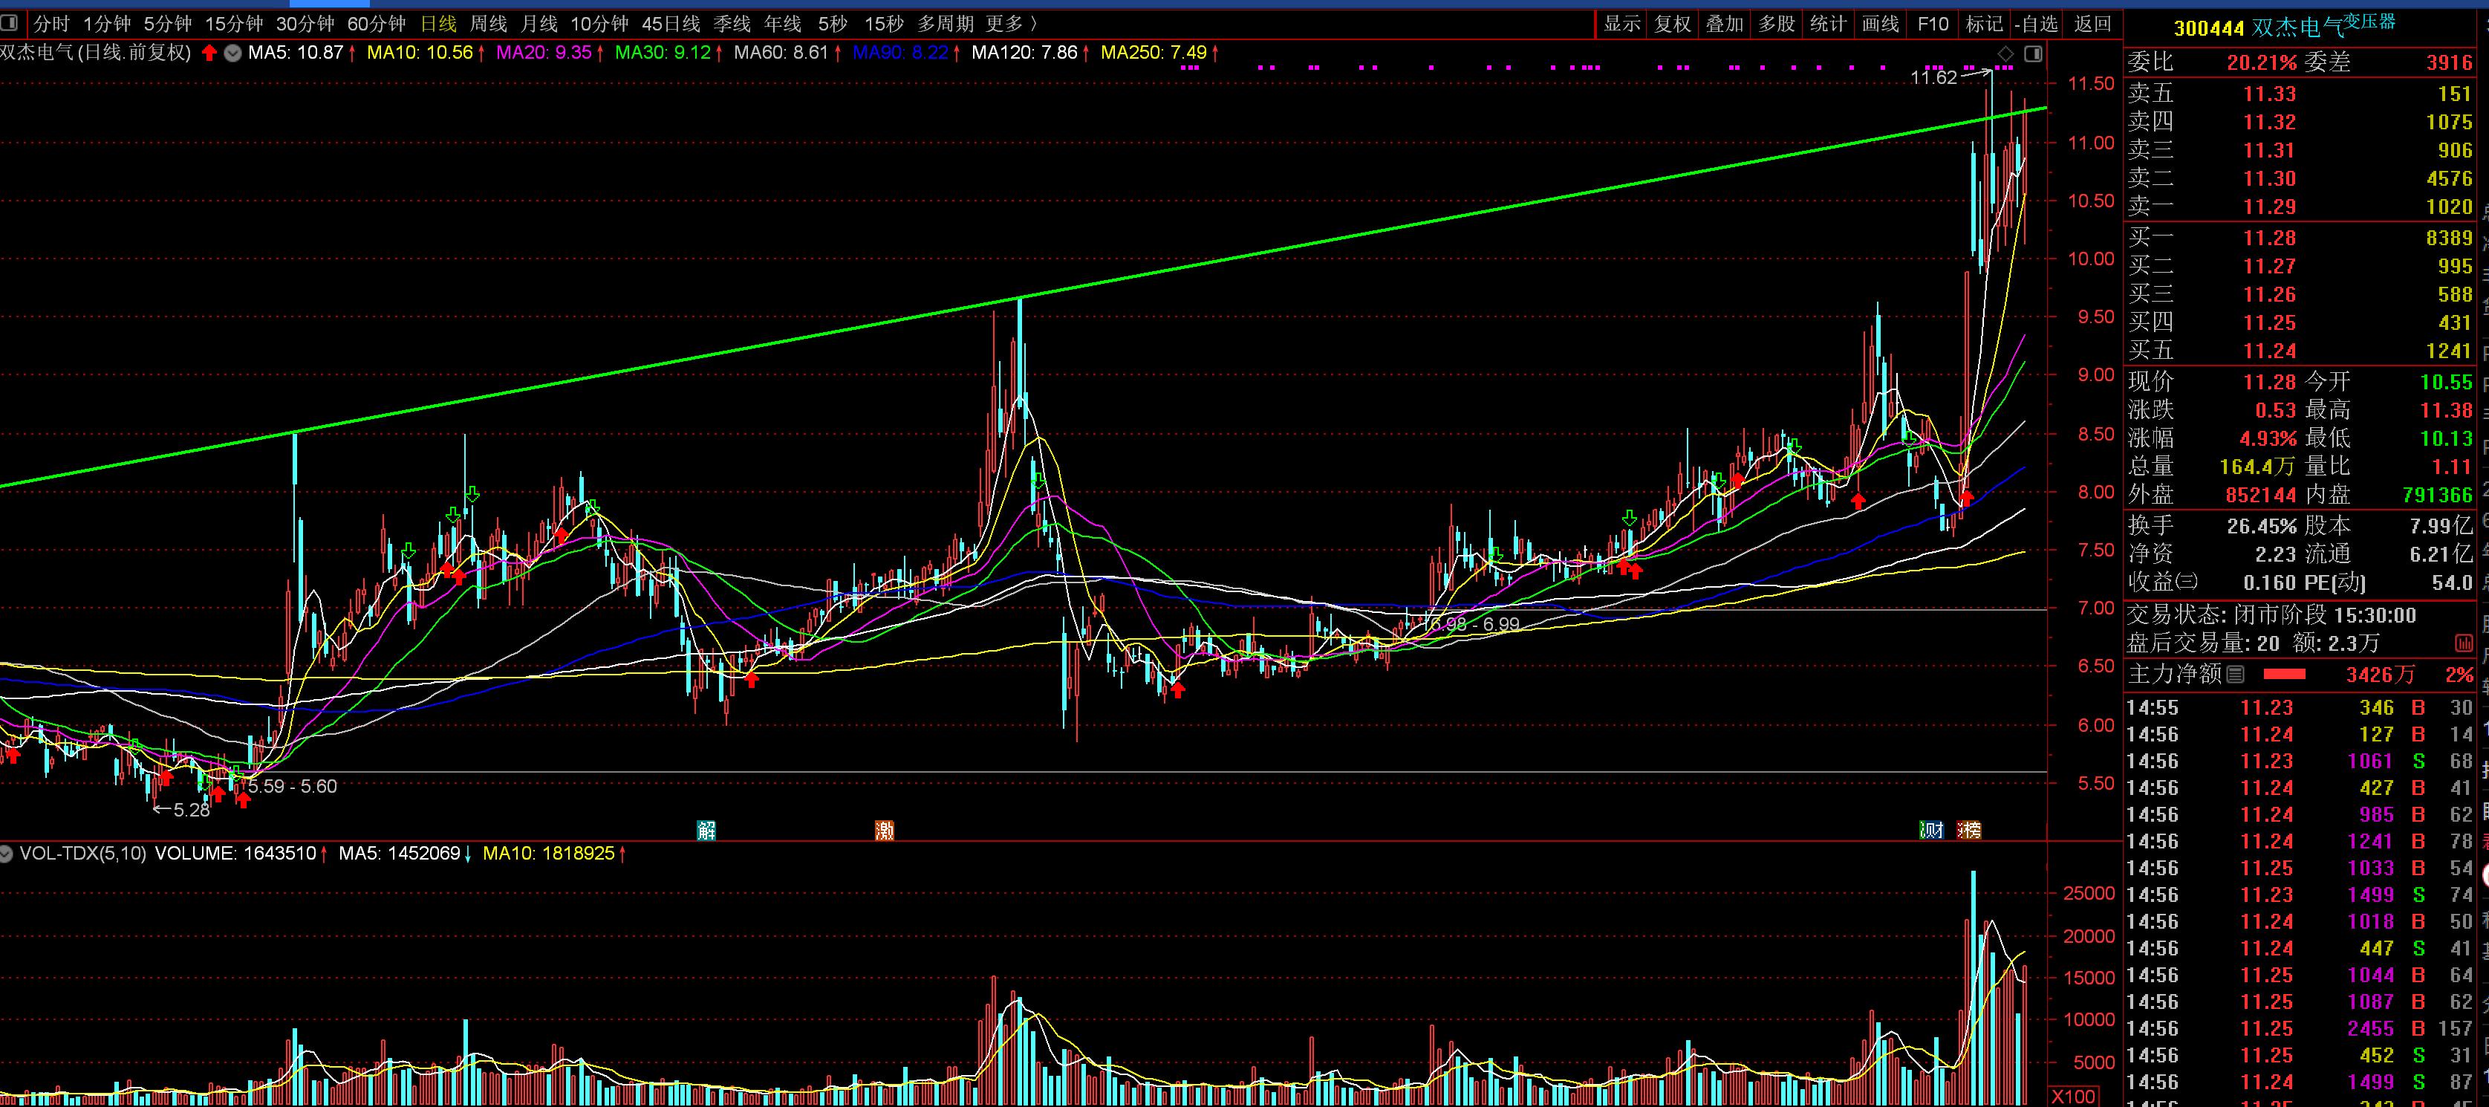Click the 激 marker at chart bottom
2489x1107 pixels.
coord(884,830)
